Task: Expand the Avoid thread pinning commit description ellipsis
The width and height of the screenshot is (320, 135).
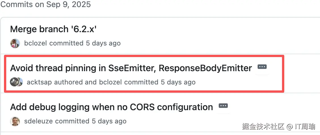Action: click(262, 67)
